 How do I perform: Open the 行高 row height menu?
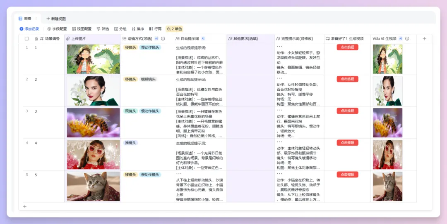pos(155,29)
